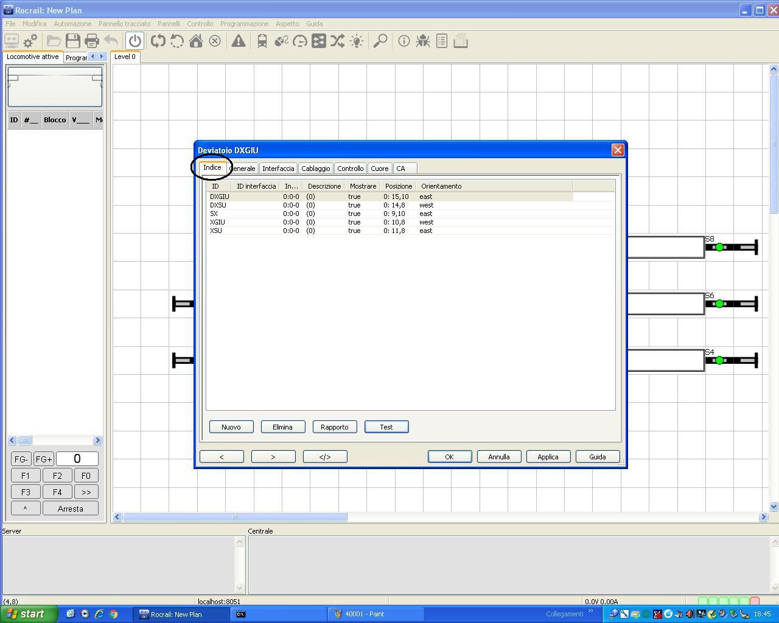Click the speedometer gauge icon
This screenshot has height=623, width=779.
click(x=300, y=41)
